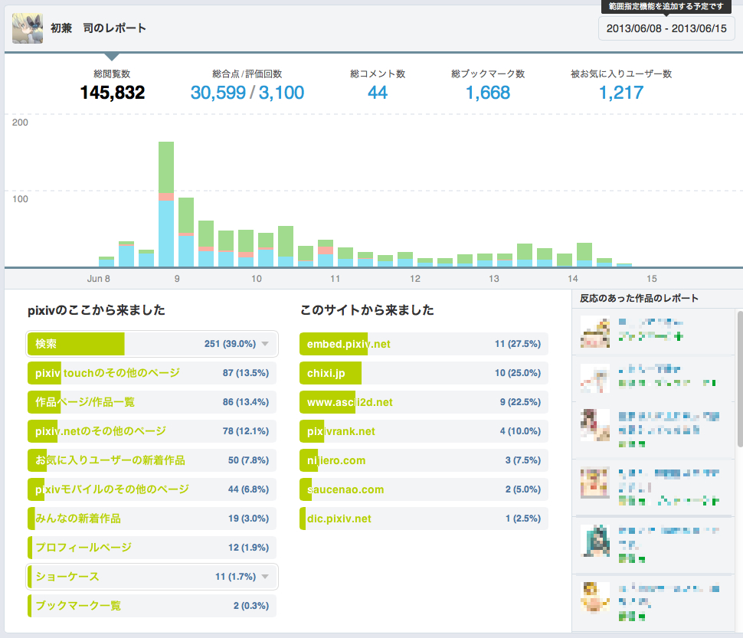Expand the ショーケース row dropdown arrow
The height and width of the screenshot is (638, 743).
[x=265, y=577]
